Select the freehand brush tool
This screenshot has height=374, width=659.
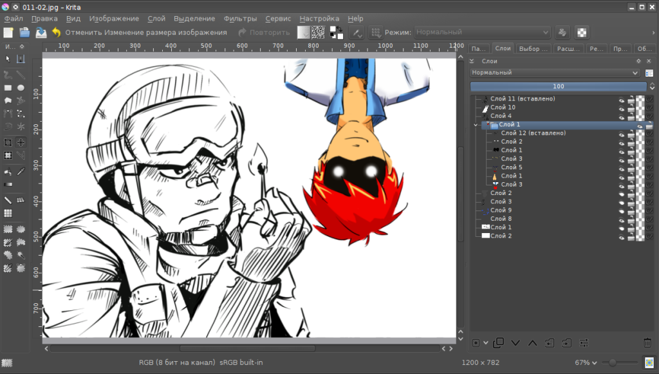click(8, 75)
